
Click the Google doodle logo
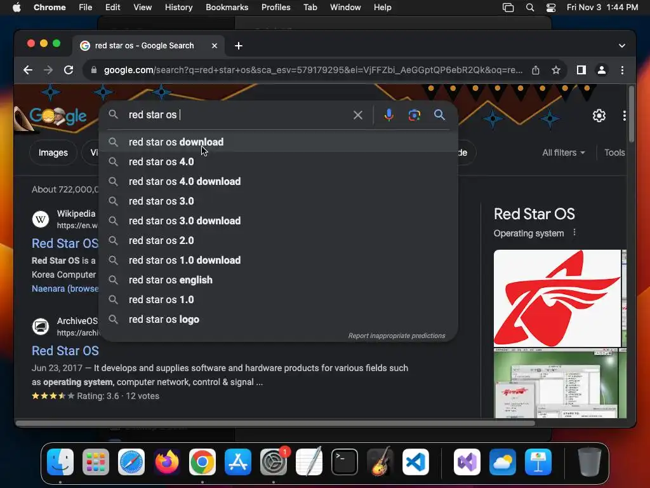56,116
